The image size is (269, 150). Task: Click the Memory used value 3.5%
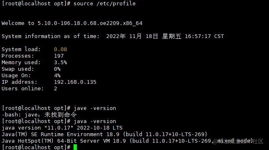pyautogui.click(x=61, y=63)
